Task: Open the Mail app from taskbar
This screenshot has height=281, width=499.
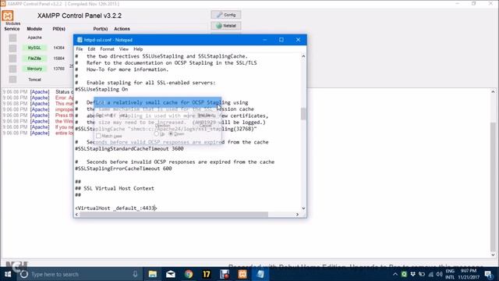Action: [x=171, y=274]
